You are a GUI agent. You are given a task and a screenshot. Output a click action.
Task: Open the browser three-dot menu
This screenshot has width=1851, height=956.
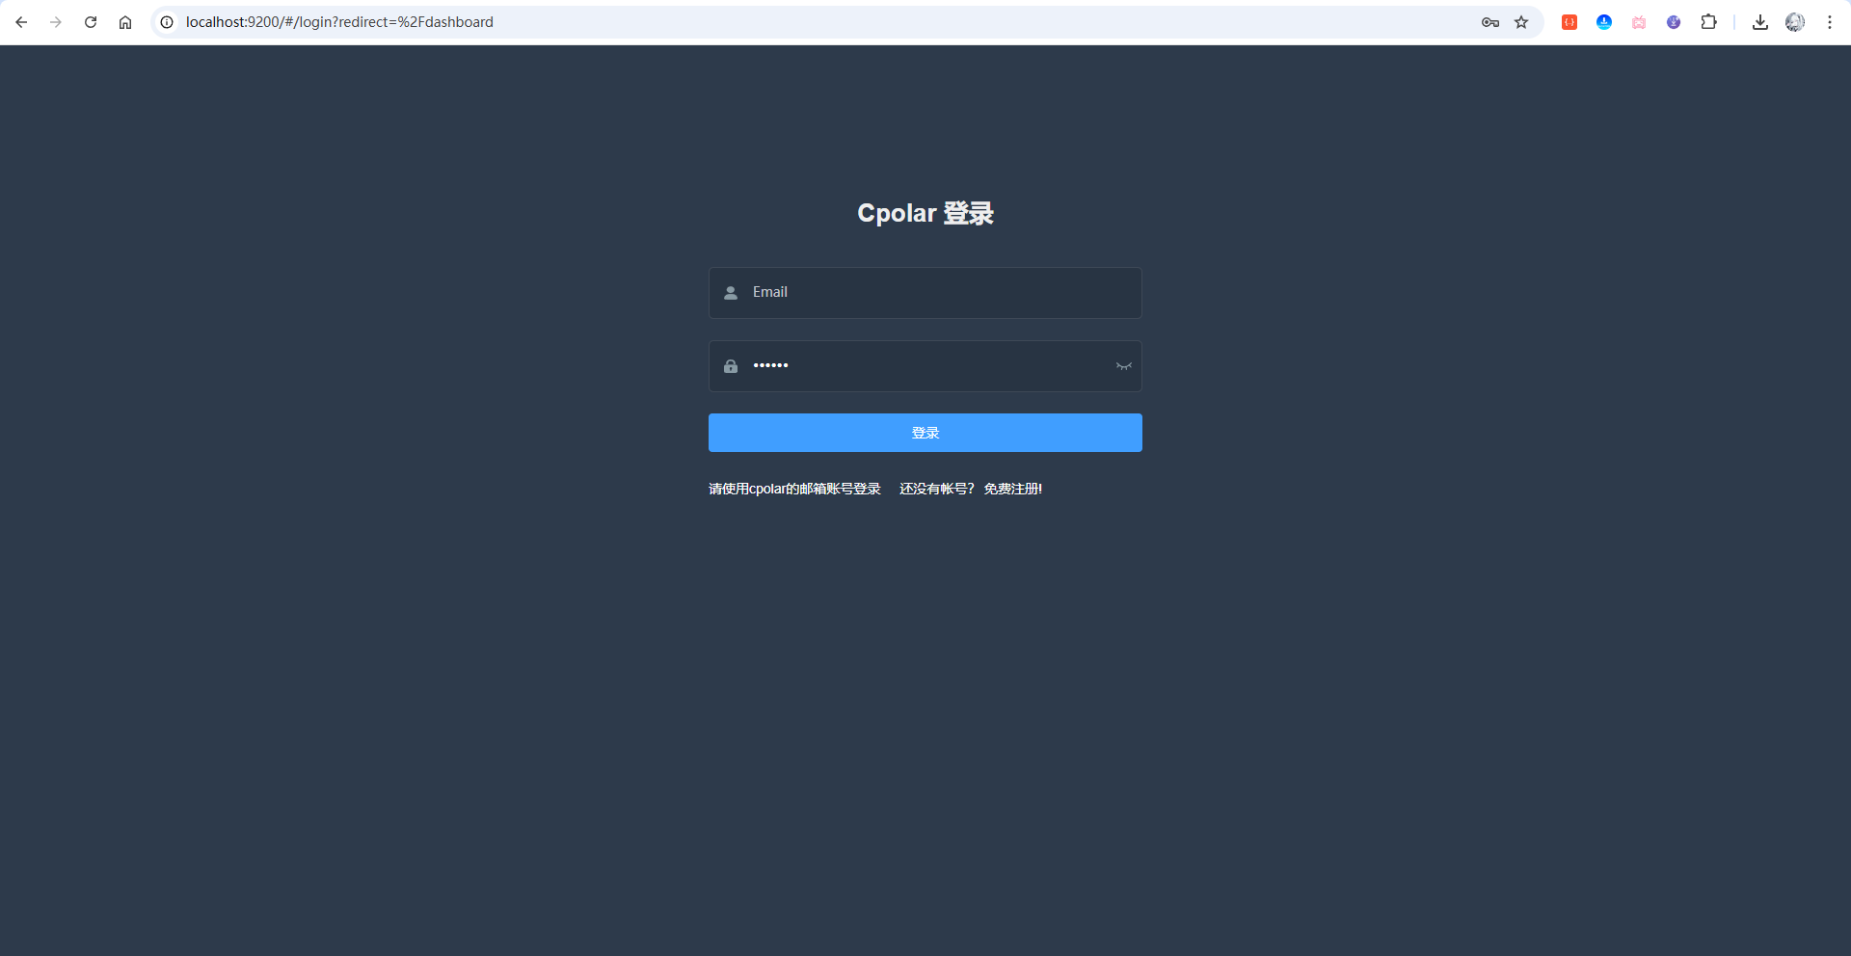coord(1830,22)
